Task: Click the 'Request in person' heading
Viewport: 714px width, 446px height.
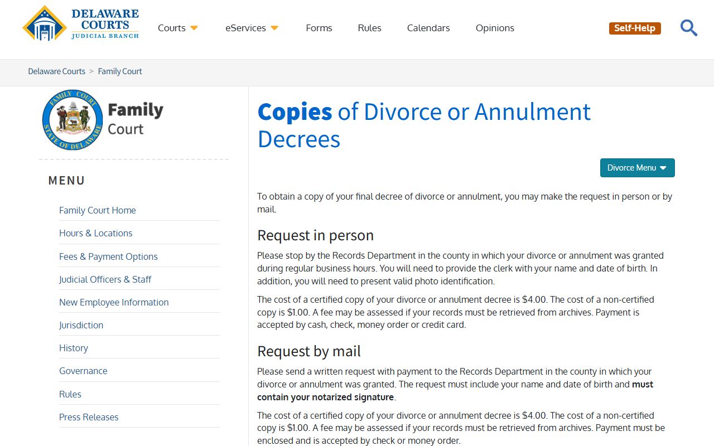Action: tap(315, 235)
